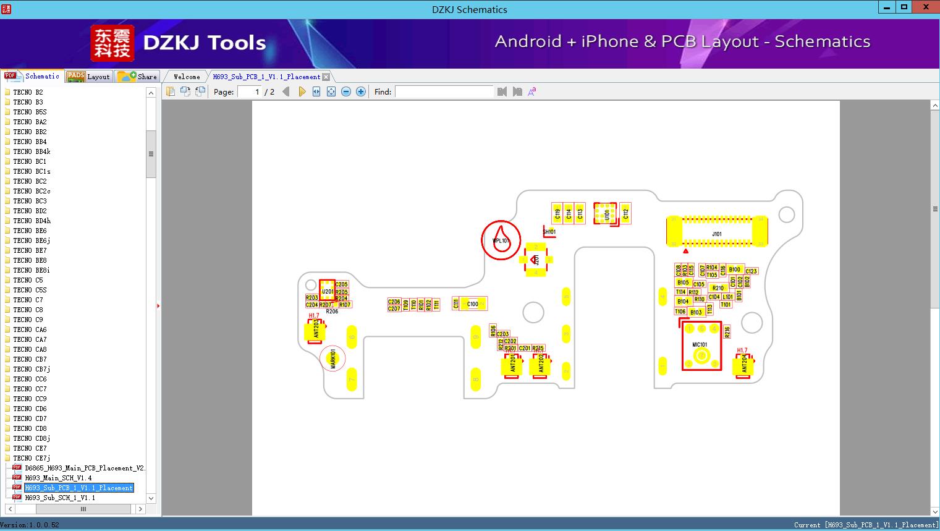Click the page number field
This screenshot has width=940, height=531.
[x=250, y=91]
